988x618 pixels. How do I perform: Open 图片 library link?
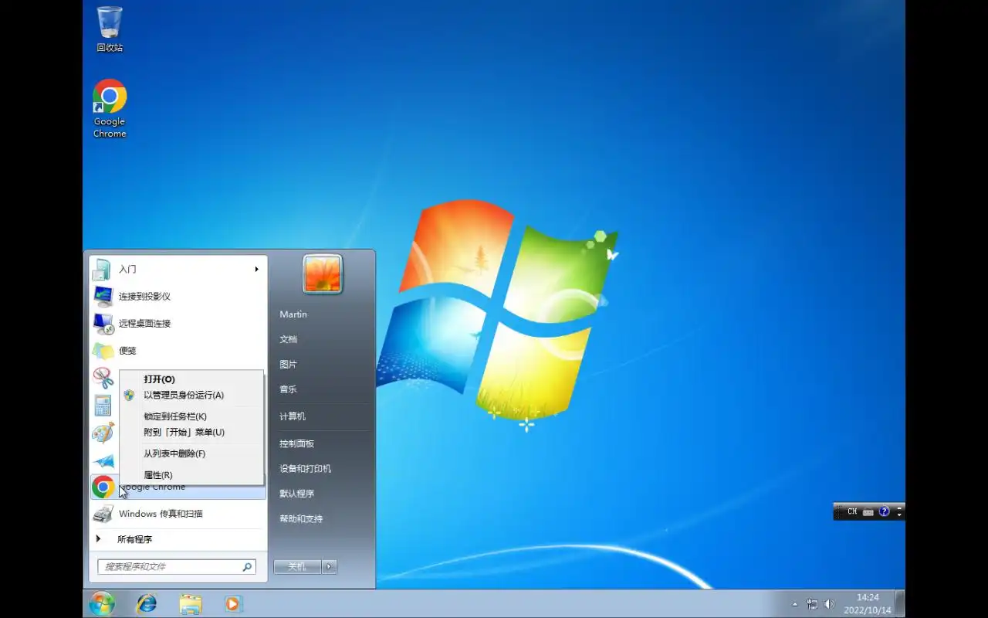(288, 364)
